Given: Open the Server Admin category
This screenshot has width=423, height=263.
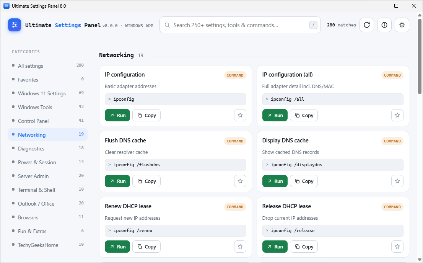Looking at the screenshot, I should (x=48, y=176).
